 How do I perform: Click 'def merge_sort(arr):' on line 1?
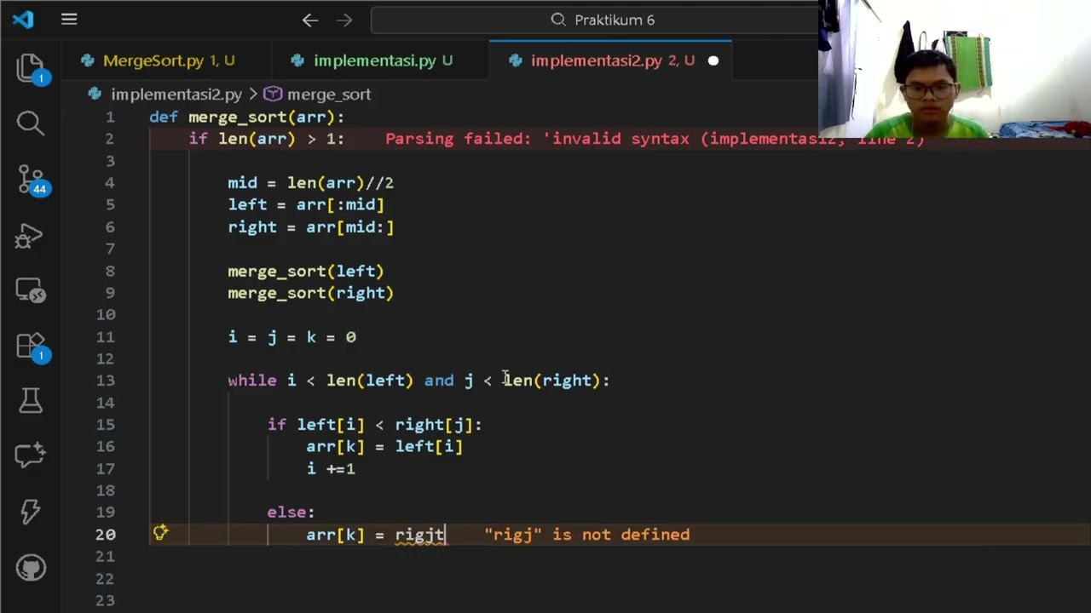click(247, 117)
